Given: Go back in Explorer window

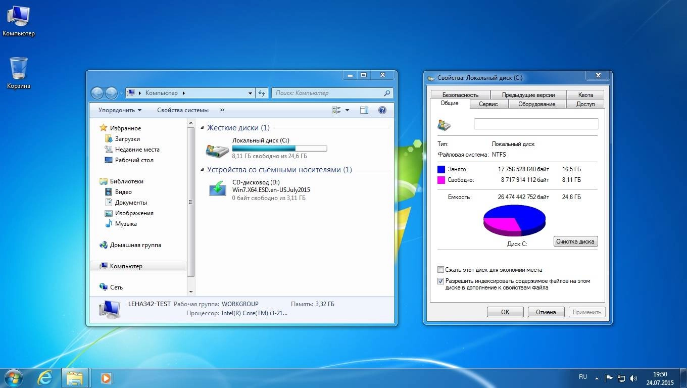Looking at the screenshot, I should pyautogui.click(x=97, y=93).
